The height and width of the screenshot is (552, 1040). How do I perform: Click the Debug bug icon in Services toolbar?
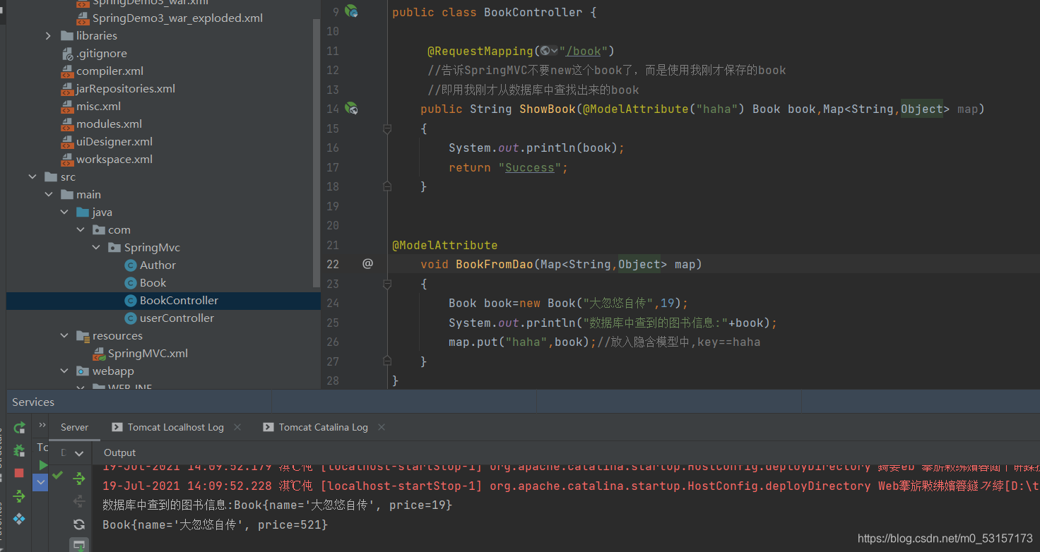pos(20,450)
